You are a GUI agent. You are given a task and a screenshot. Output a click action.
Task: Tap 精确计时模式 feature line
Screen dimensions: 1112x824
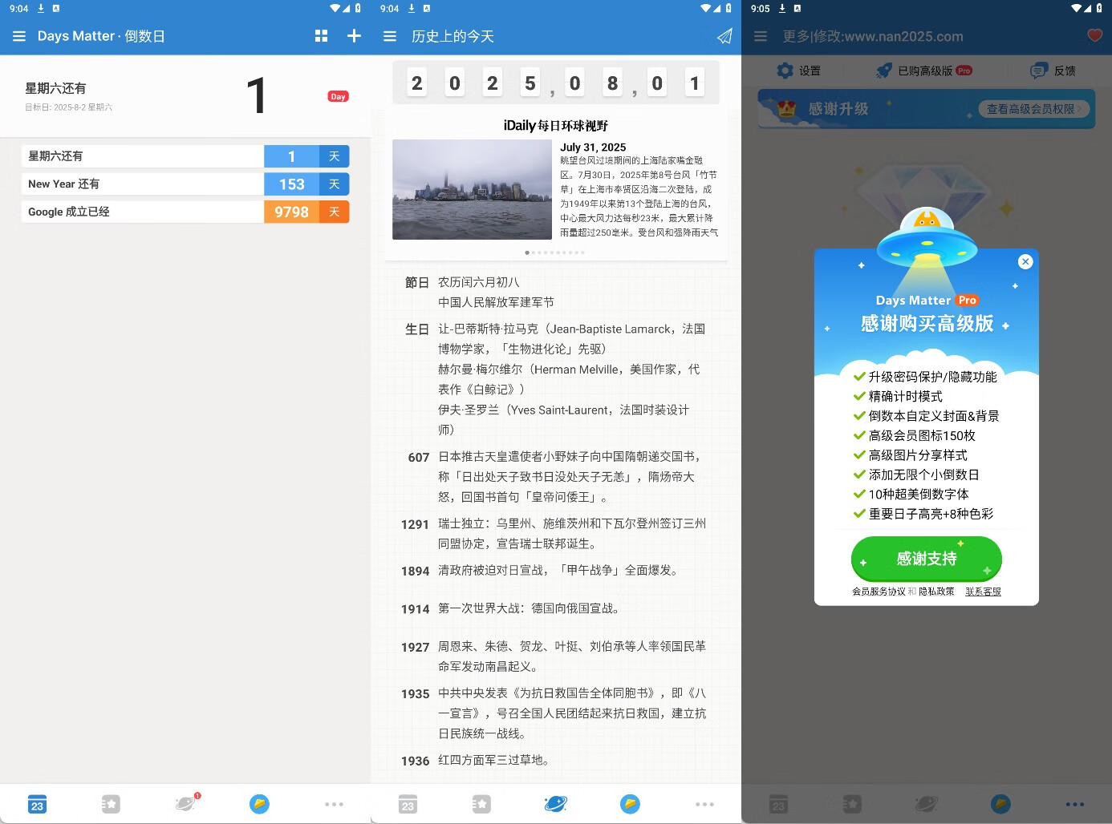pos(898,397)
